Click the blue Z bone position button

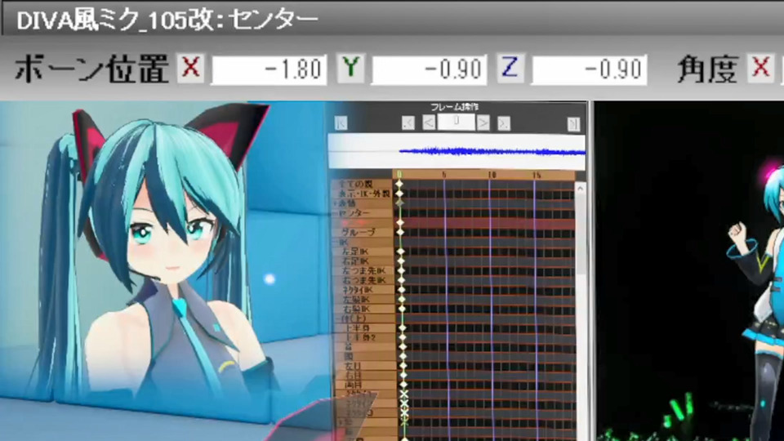[x=510, y=67]
